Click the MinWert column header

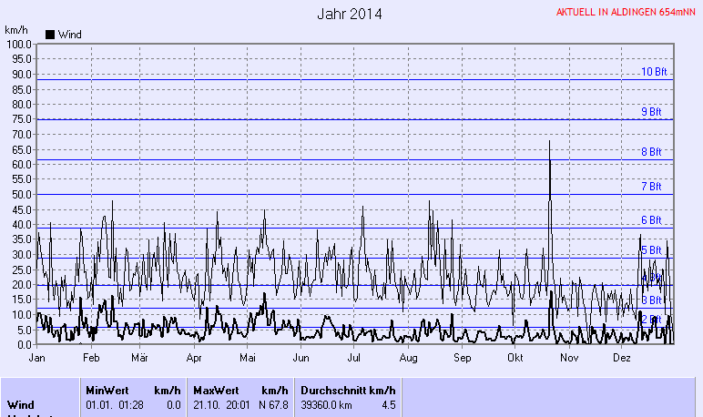pos(107,390)
